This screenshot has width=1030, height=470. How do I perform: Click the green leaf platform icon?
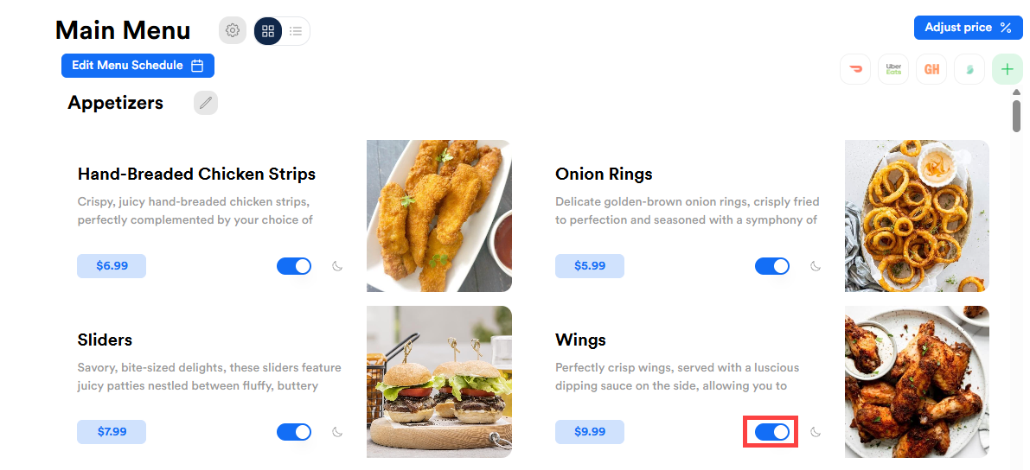pos(969,69)
